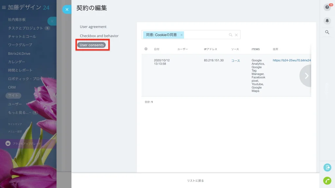
Task: Switch to User agreement tab
Action: 93,27
